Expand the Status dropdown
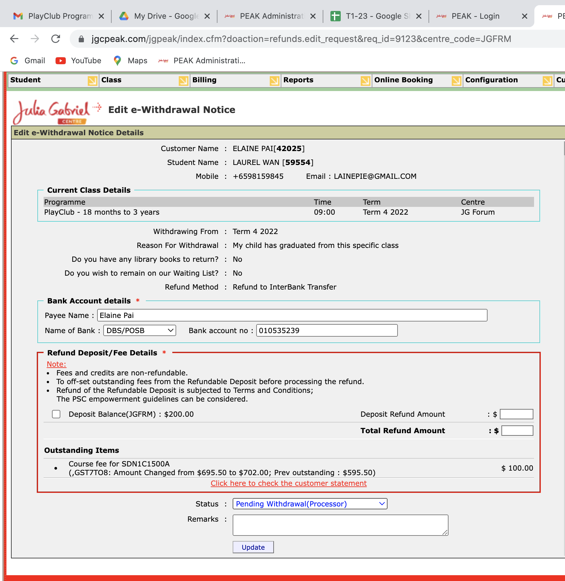This screenshot has width=565, height=581. (x=310, y=504)
